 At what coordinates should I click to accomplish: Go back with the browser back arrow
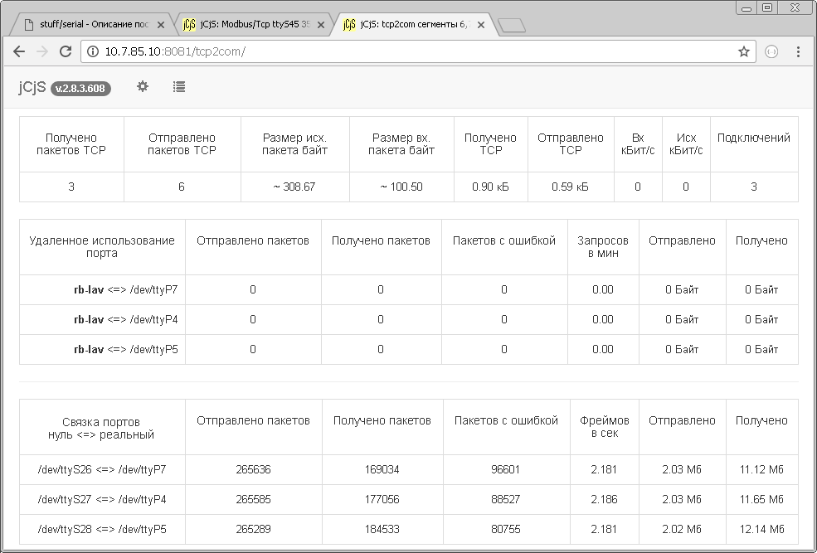(x=19, y=51)
